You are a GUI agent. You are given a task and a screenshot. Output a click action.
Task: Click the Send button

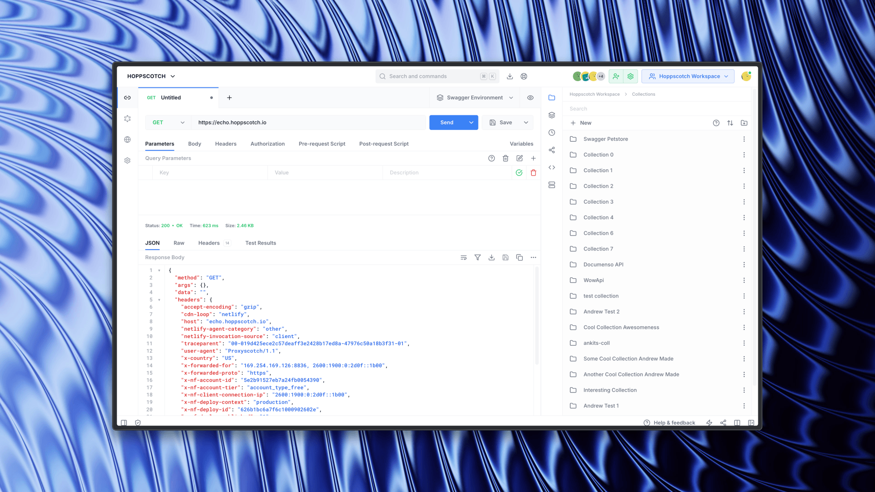447,123
